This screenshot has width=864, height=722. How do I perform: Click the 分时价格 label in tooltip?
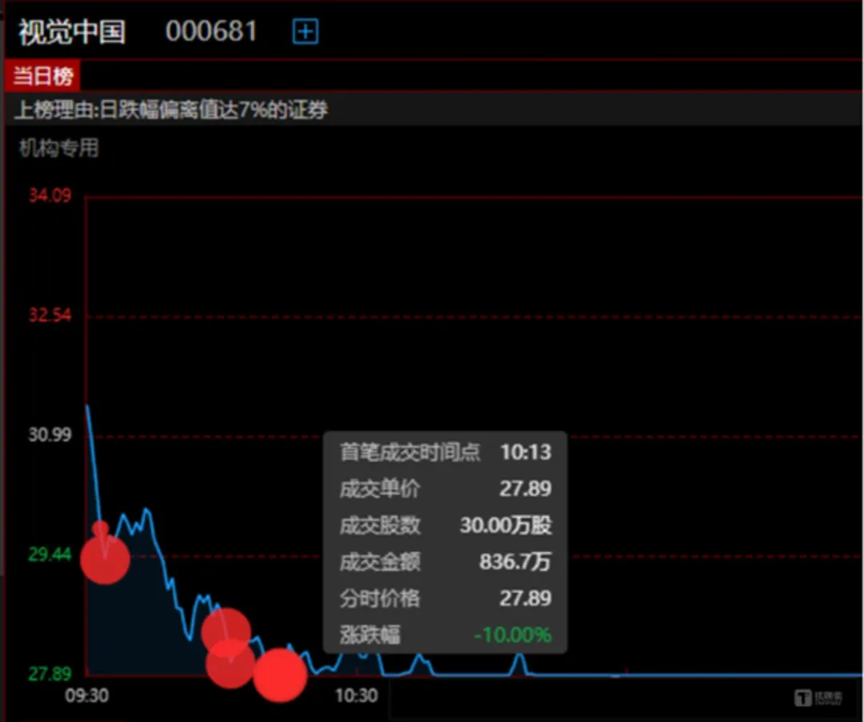380,598
